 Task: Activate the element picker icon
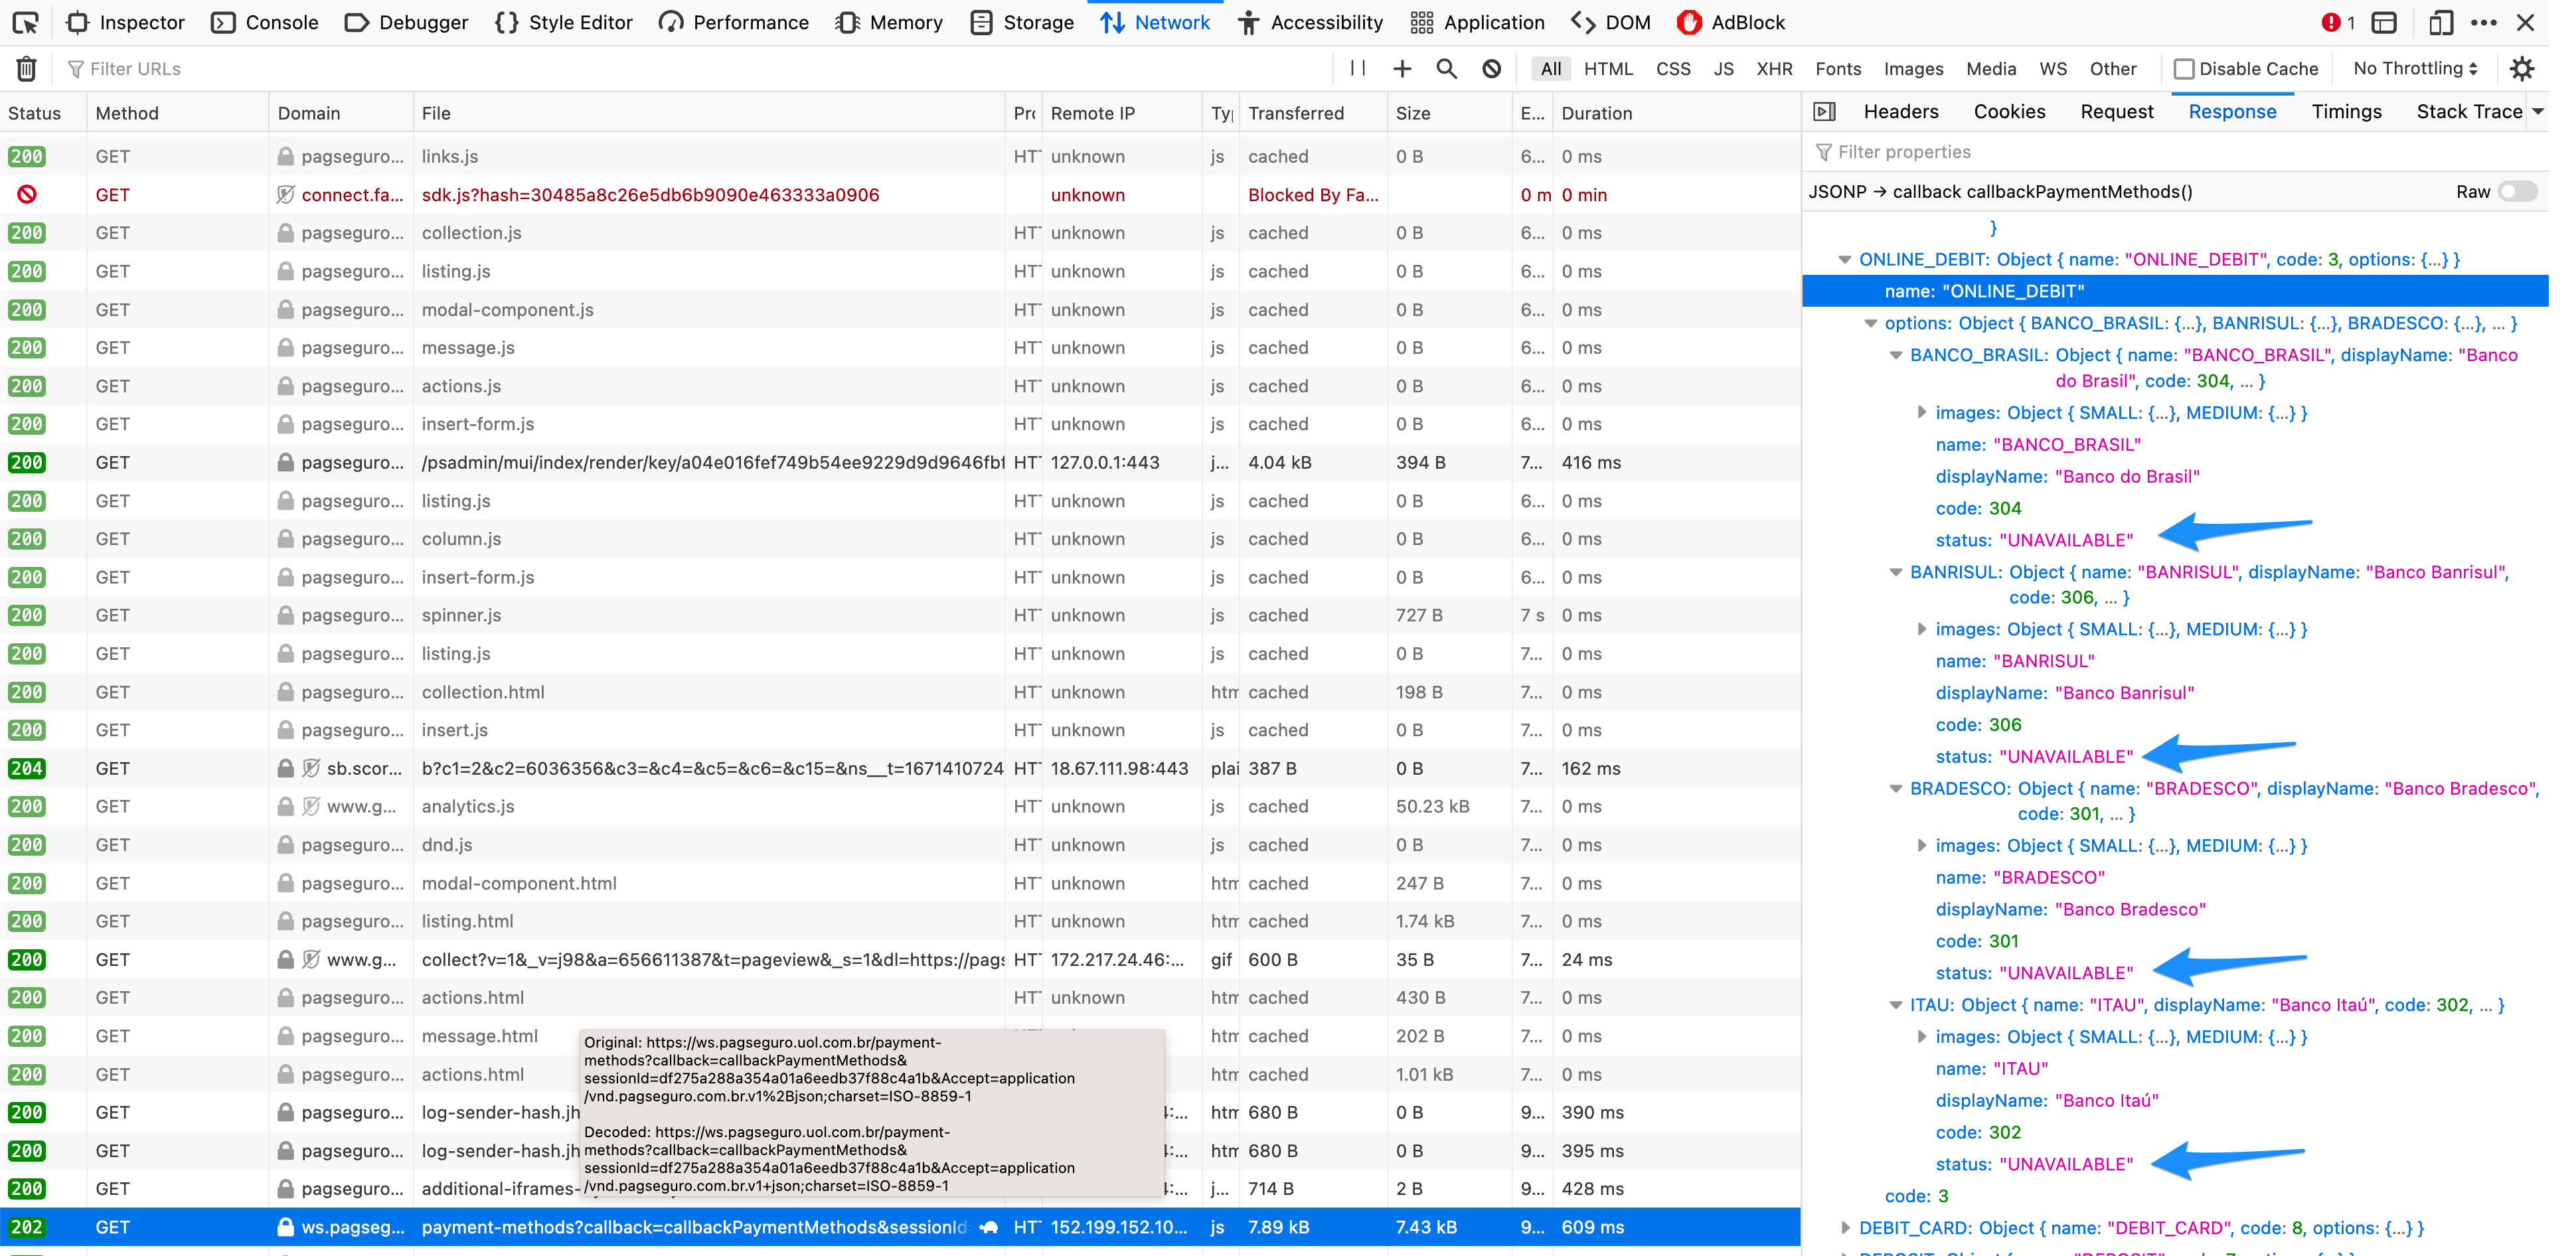click(26, 22)
